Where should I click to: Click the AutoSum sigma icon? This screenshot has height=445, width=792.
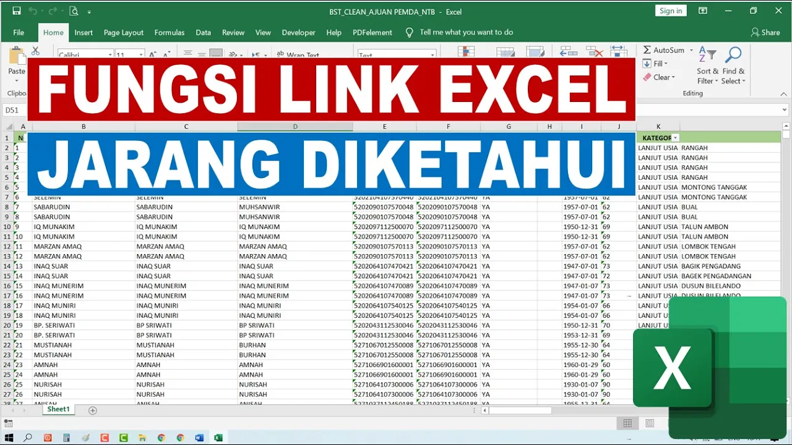[647, 50]
